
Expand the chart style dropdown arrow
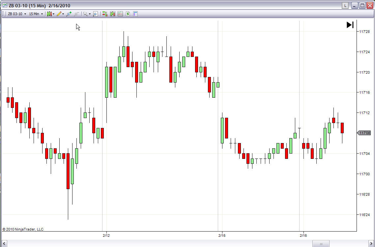[54, 14]
